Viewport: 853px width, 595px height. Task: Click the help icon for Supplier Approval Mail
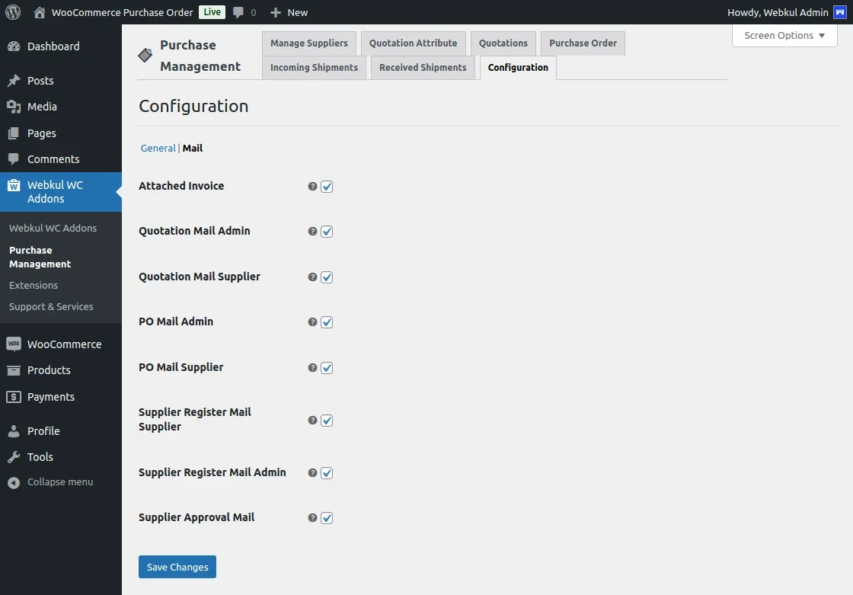coord(312,518)
